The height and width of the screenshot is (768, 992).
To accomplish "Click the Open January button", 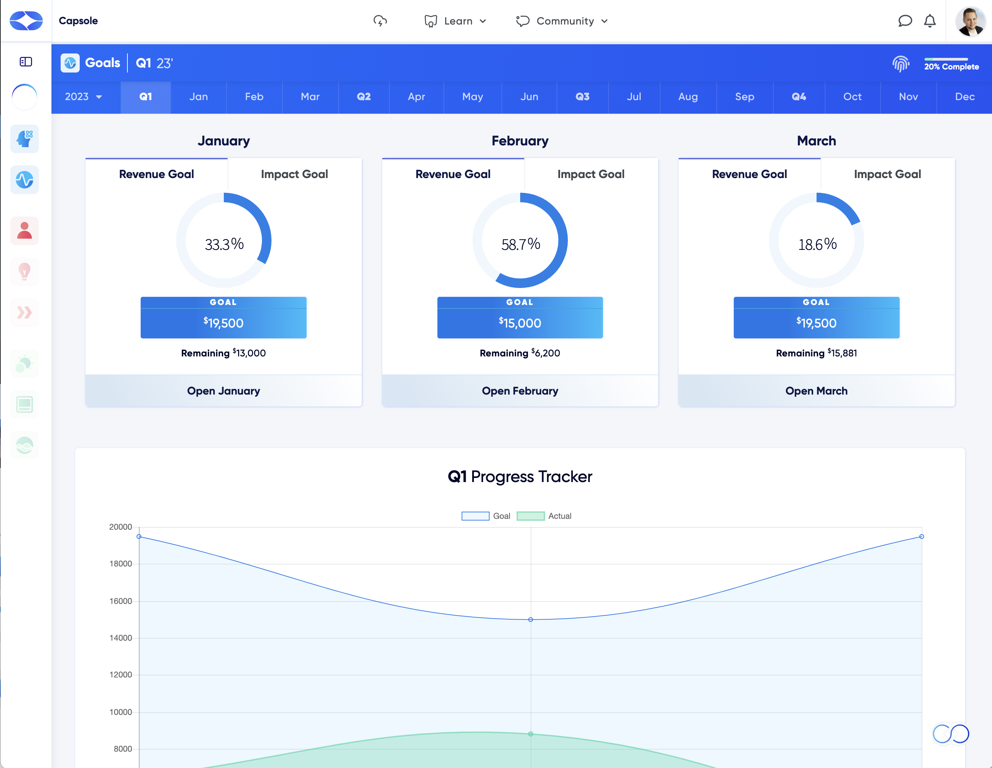I will click(x=223, y=391).
